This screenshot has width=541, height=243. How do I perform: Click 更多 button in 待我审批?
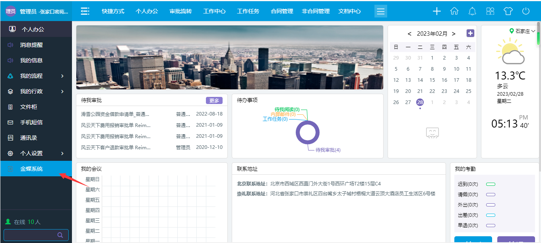tap(214, 100)
